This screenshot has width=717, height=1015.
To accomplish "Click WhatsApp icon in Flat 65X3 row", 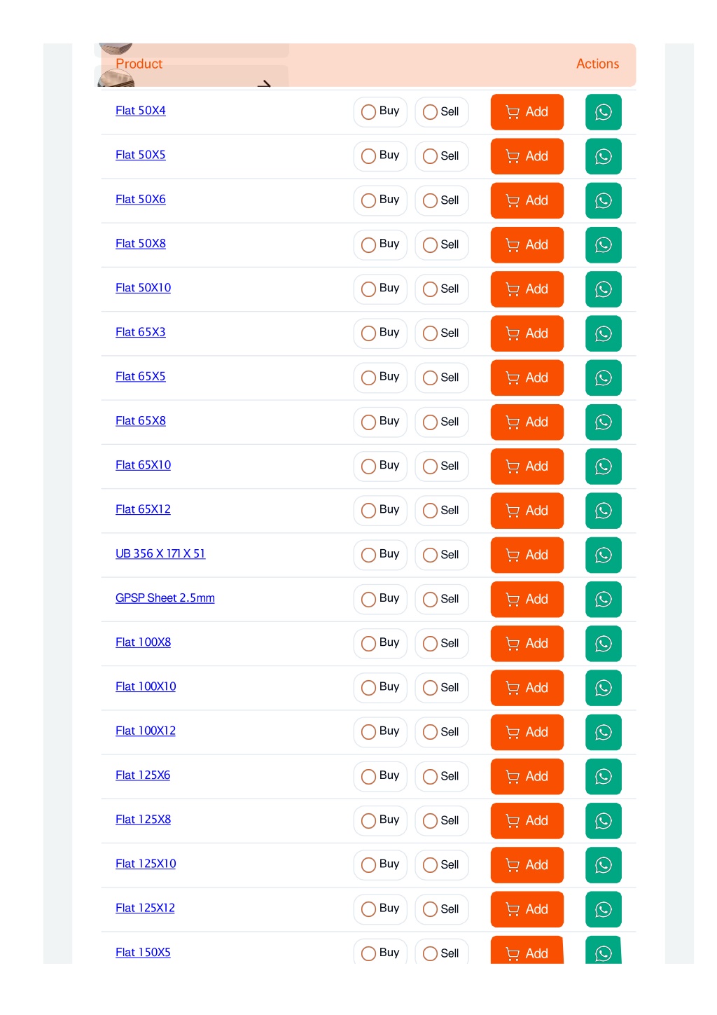I will click(603, 333).
